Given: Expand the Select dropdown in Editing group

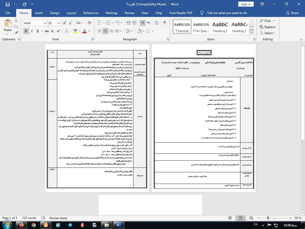Looking at the screenshot, I should tap(270, 33).
